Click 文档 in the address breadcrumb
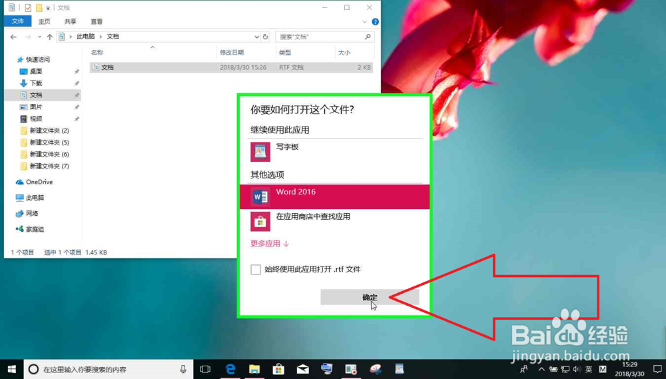The width and height of the screenshot is (666, 379). coord(113,37)
